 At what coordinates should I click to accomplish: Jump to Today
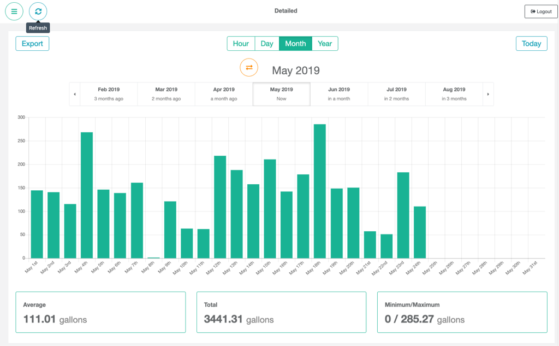[x=531, y=44]
